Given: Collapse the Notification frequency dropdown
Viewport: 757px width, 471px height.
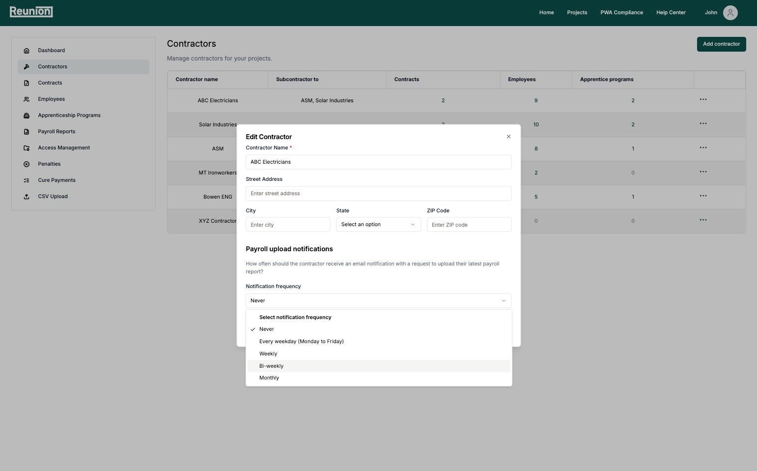Looking at the screenshot, I should pos(378,301).
